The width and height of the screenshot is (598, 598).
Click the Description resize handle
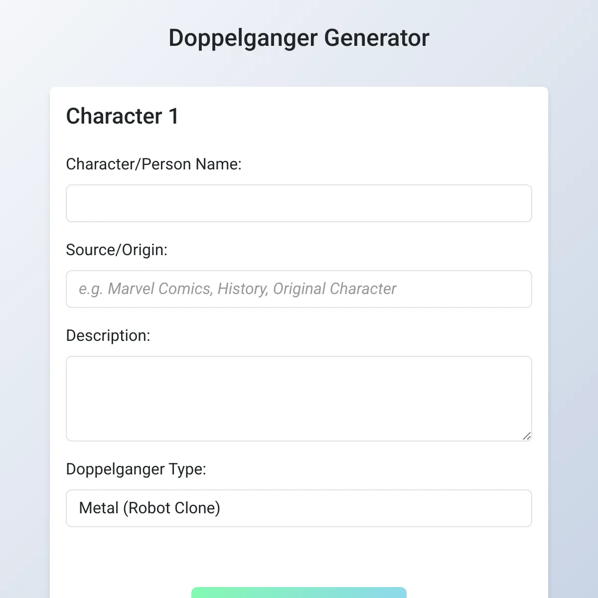pos(527,436)
